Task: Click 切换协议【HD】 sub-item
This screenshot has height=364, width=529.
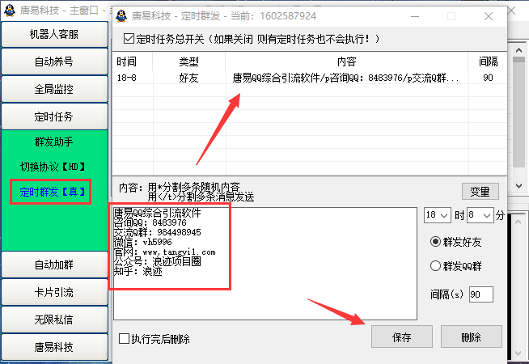Action: point(53,167)
